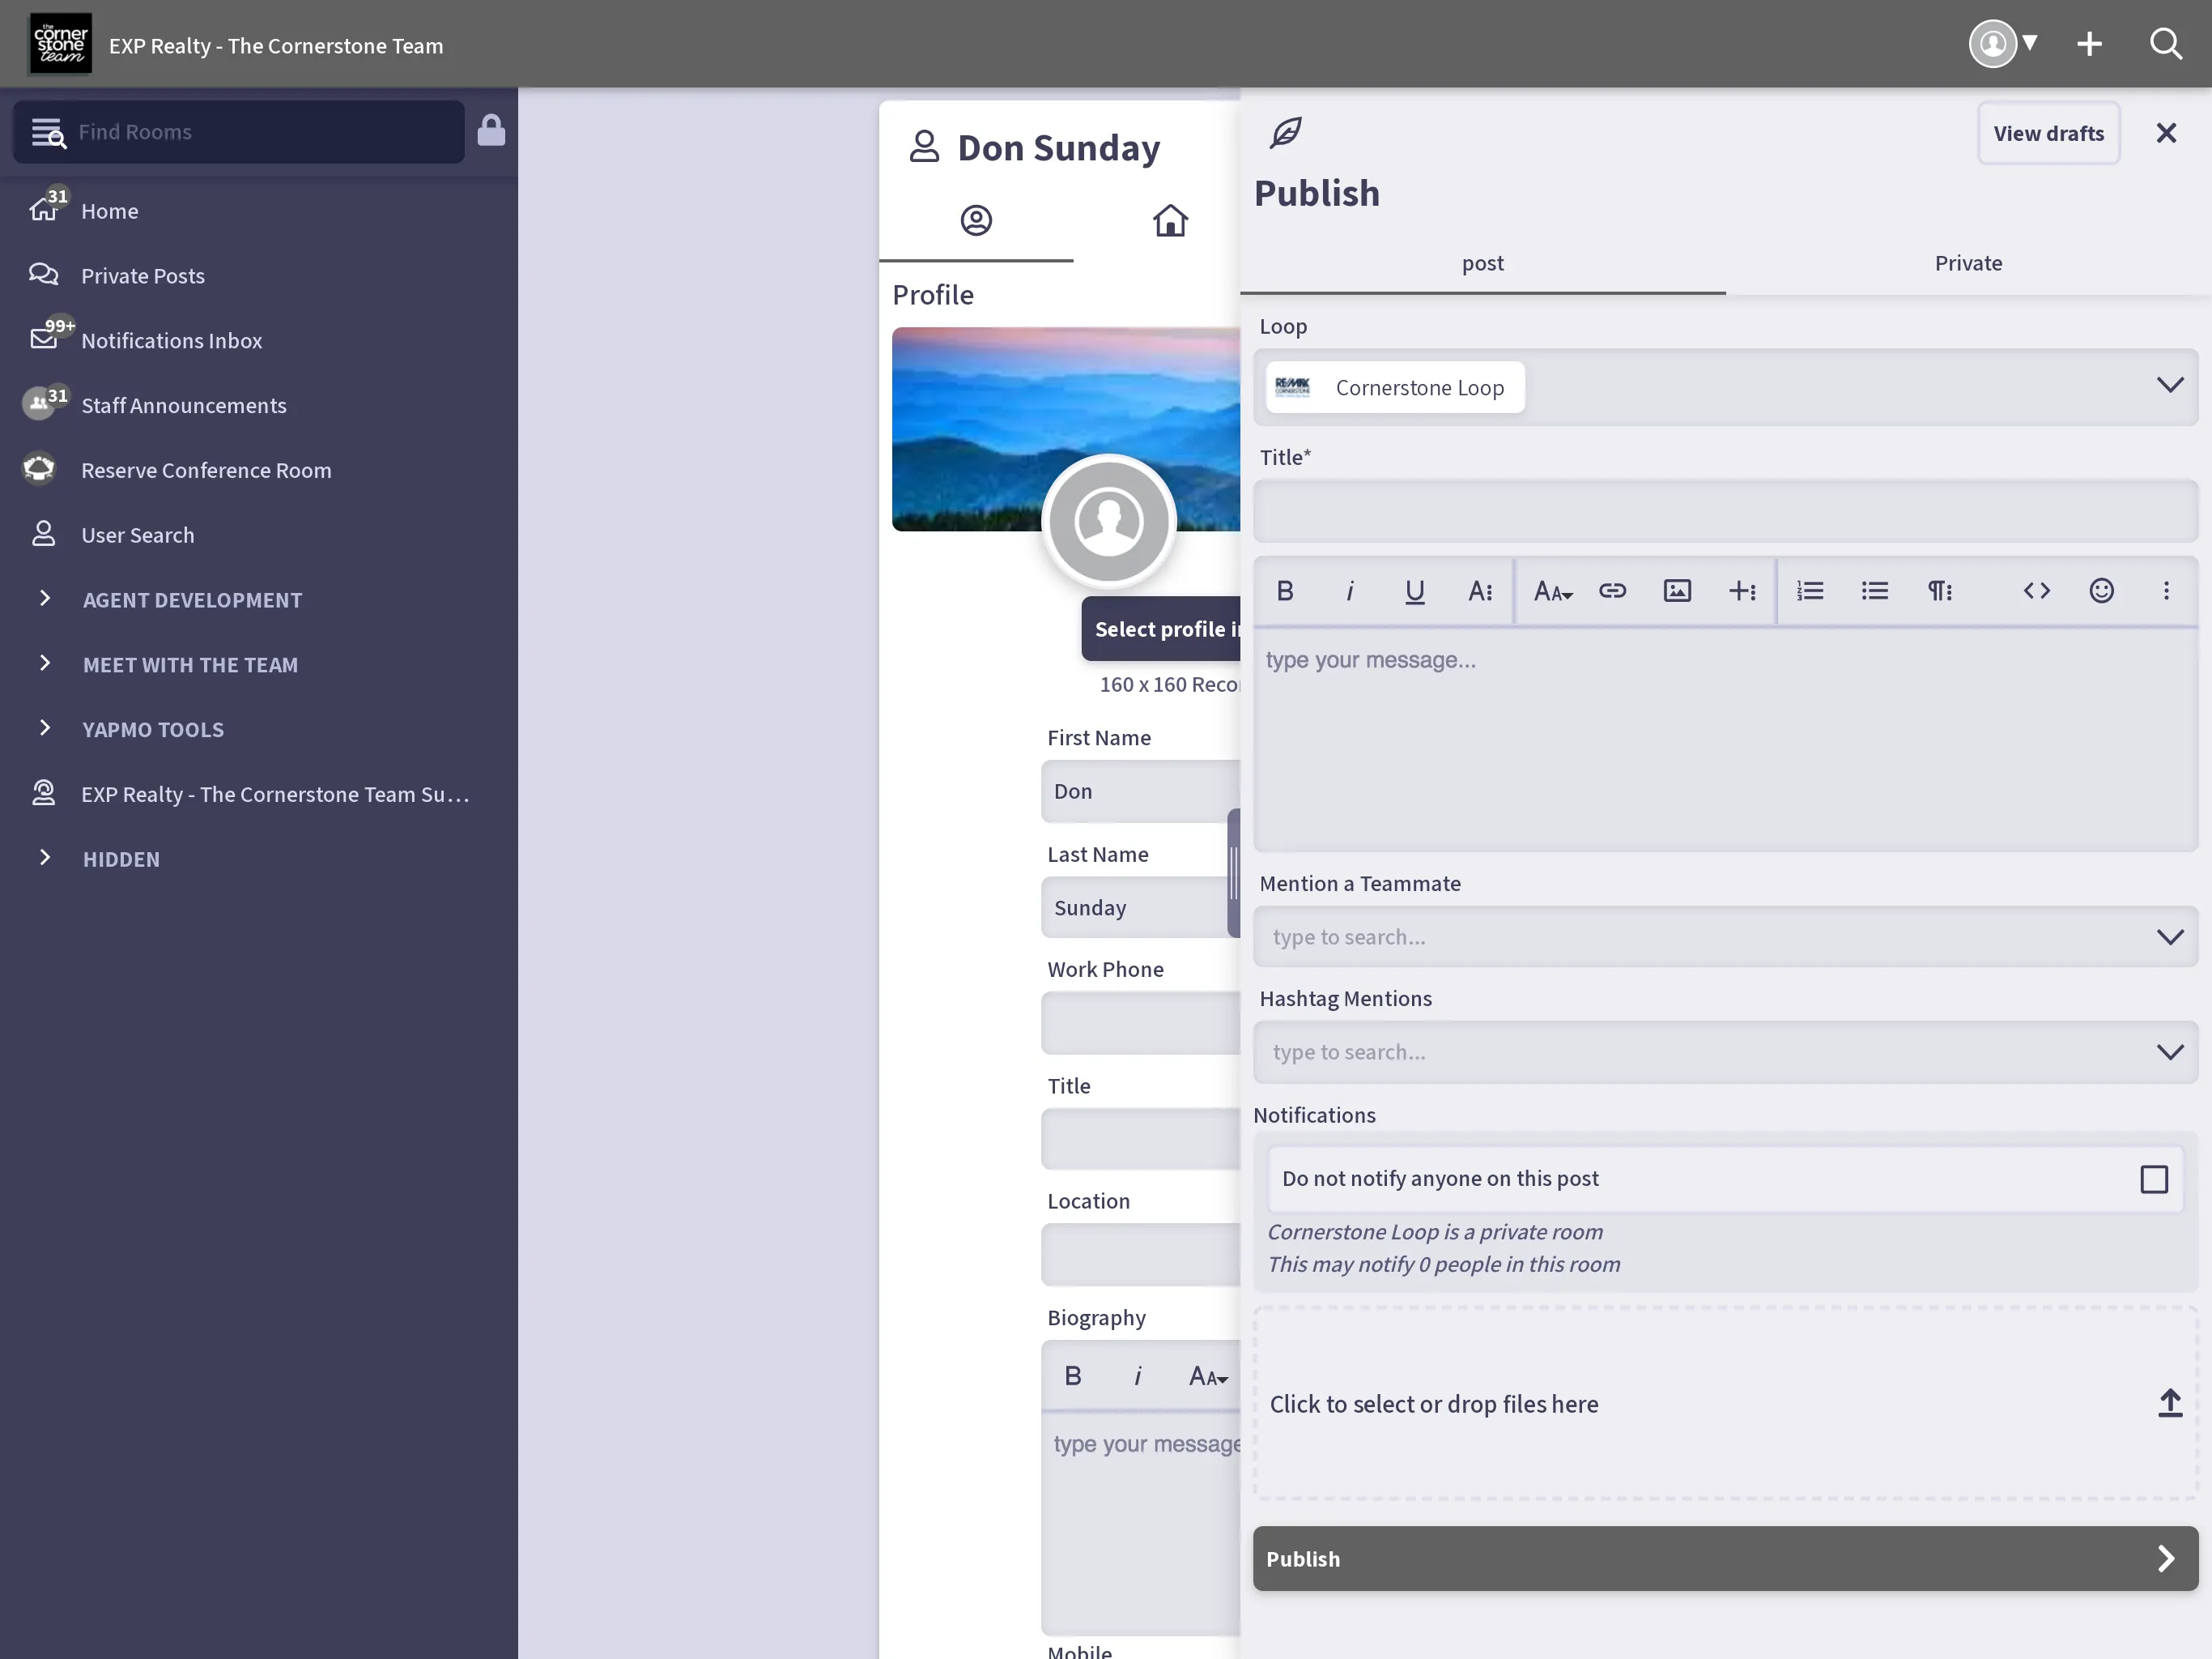Click to select or drop files area
The height and width of the screenshot is (1659, 2212).
tap(1725, 1404)
